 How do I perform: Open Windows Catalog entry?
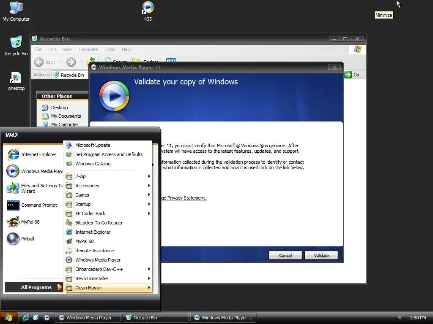click(x=108, y=164)
